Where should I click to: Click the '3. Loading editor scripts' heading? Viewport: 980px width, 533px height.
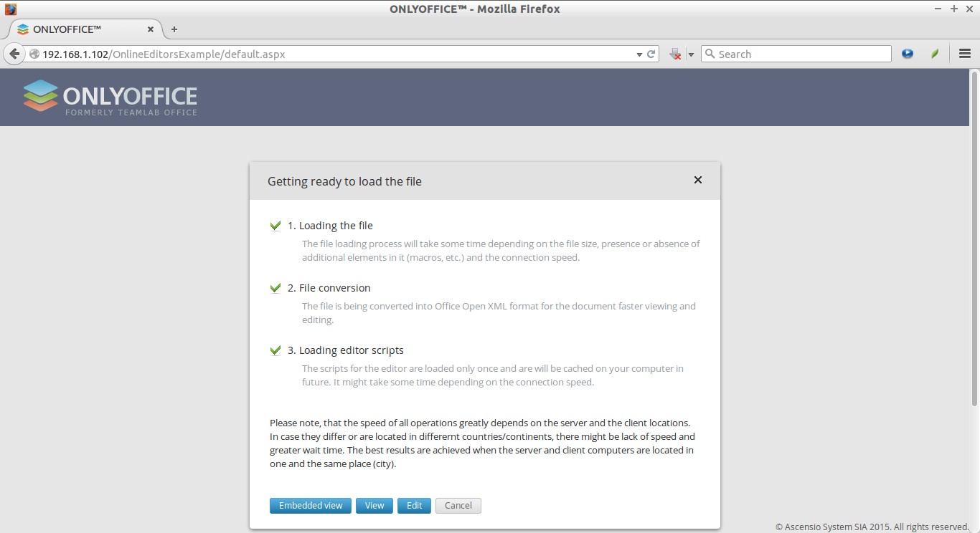pos(346,350)
